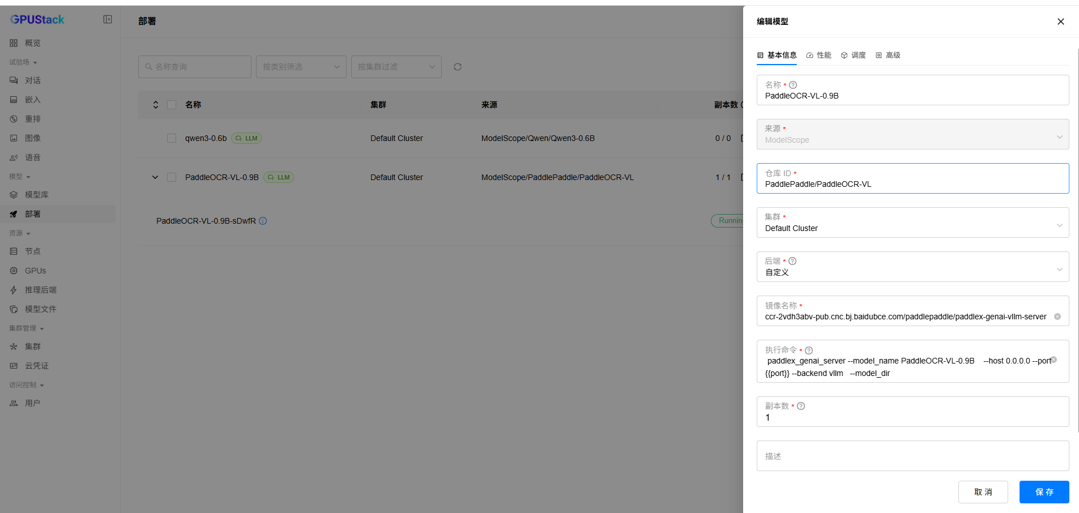1079x513 pixels.
Task: Collapse the 模型 sidebar group
Action: [x=20, y=177]
